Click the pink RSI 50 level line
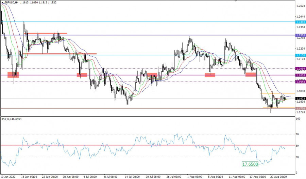The height and width of the screenshot is (179, 306). pos(102,145)
